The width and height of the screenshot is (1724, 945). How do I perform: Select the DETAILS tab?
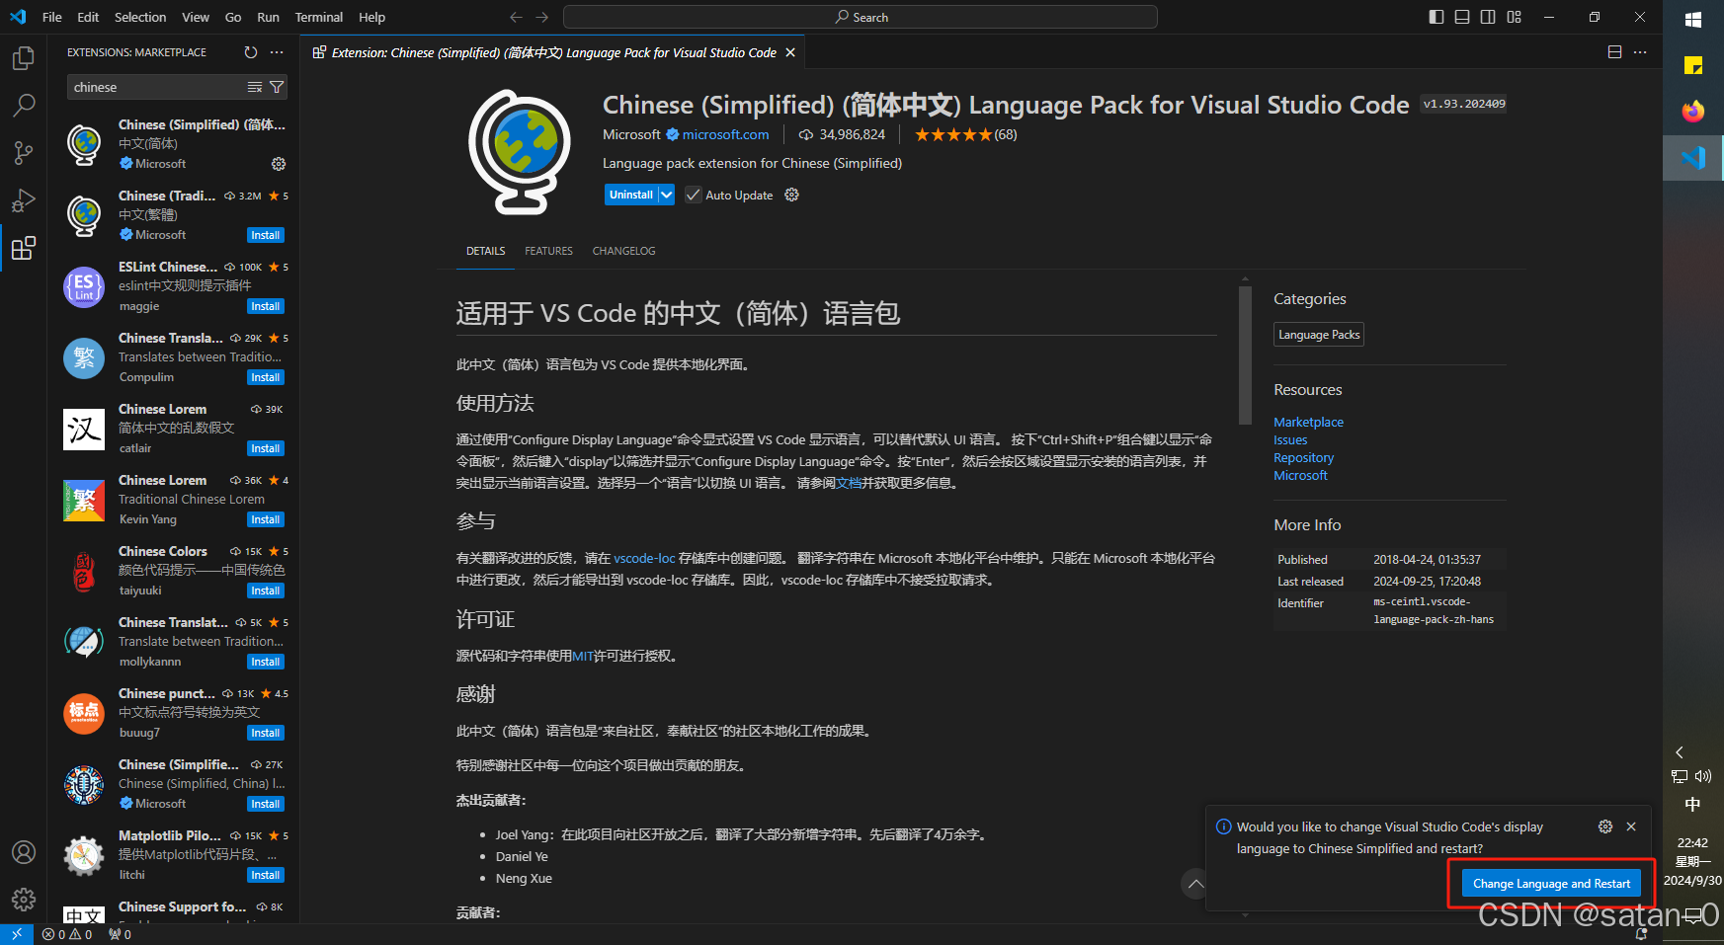[485, 251]
